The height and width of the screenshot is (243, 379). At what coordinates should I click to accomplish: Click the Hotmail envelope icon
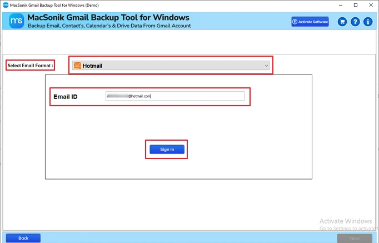coord(77,66)
